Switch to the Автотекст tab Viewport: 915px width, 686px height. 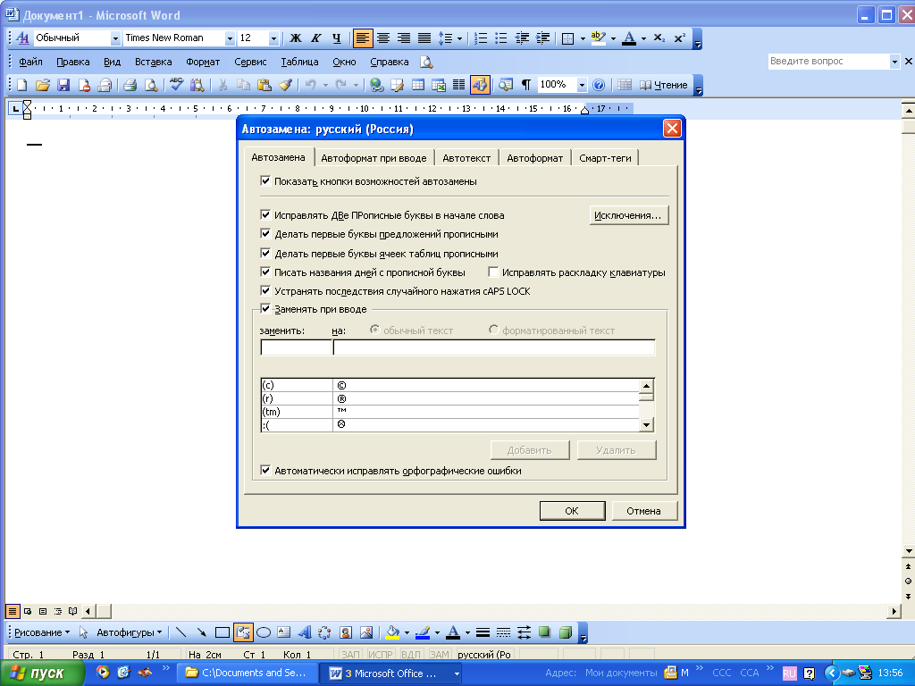466,158
